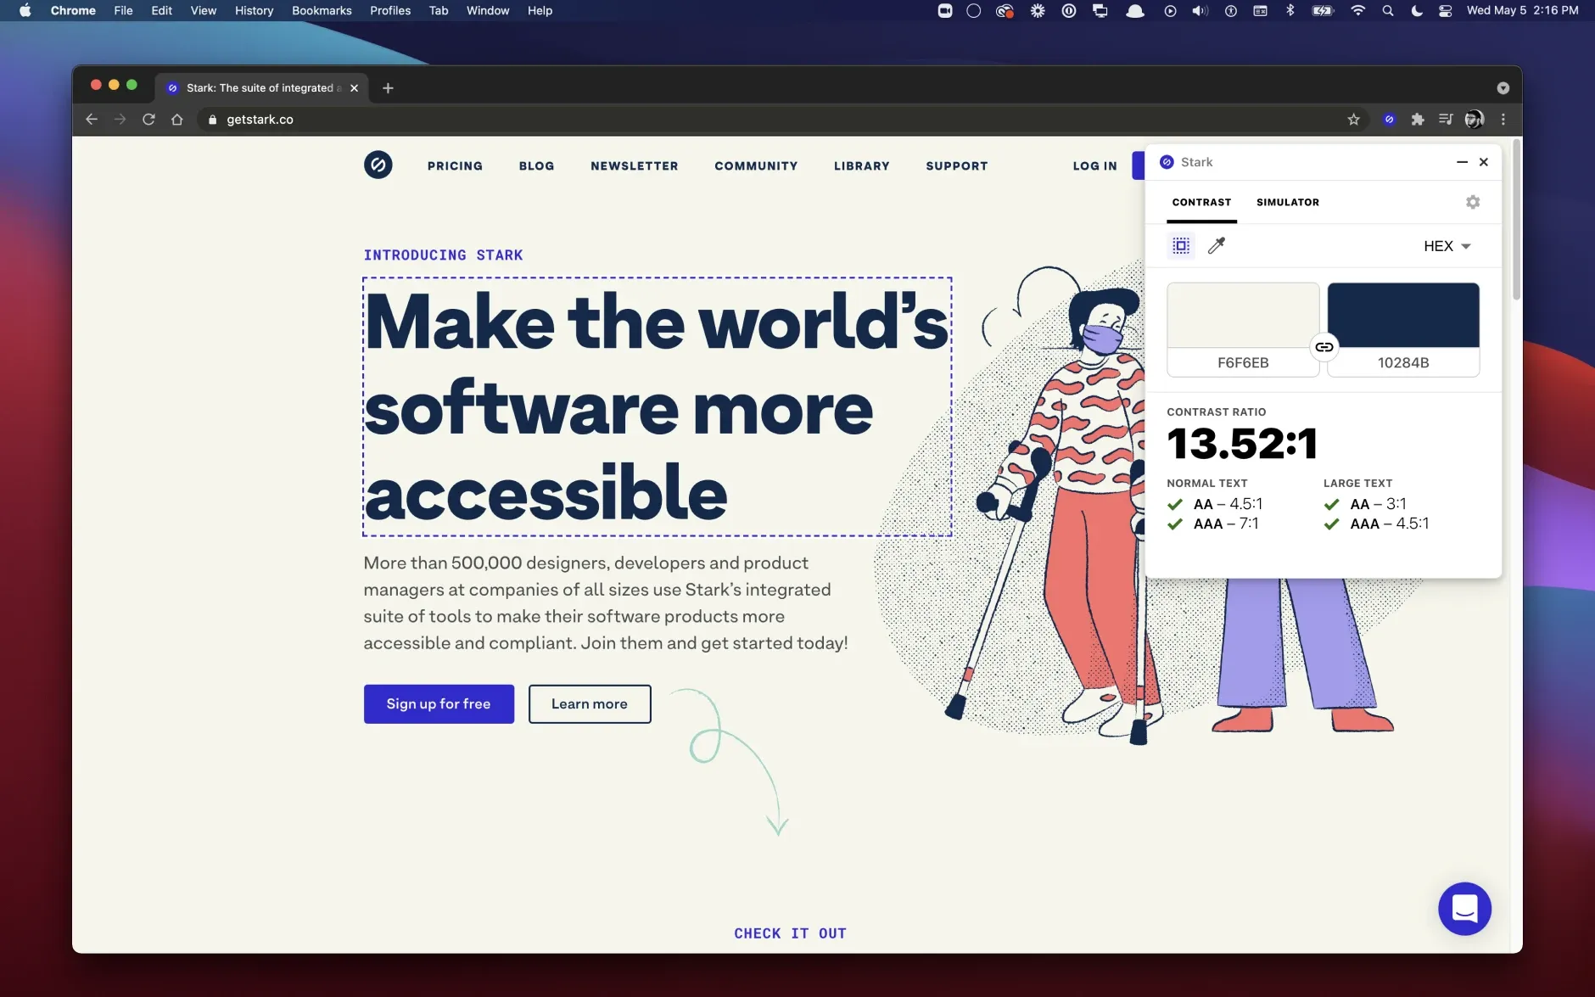This screenshot has height=997, width=1595.
Task: Reload the getstark.co page
Action: point(148,120)
